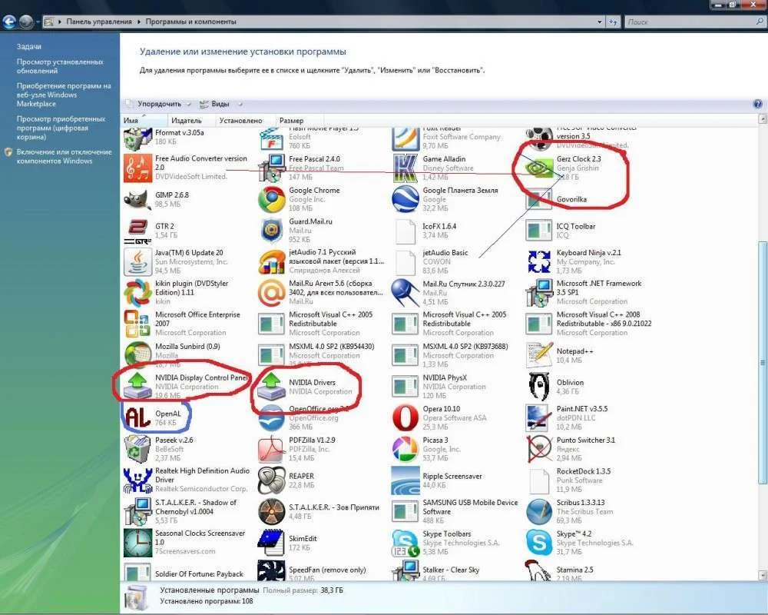Select the Mail.Ru Агент @ icon
768x615 pixels.
272,292
